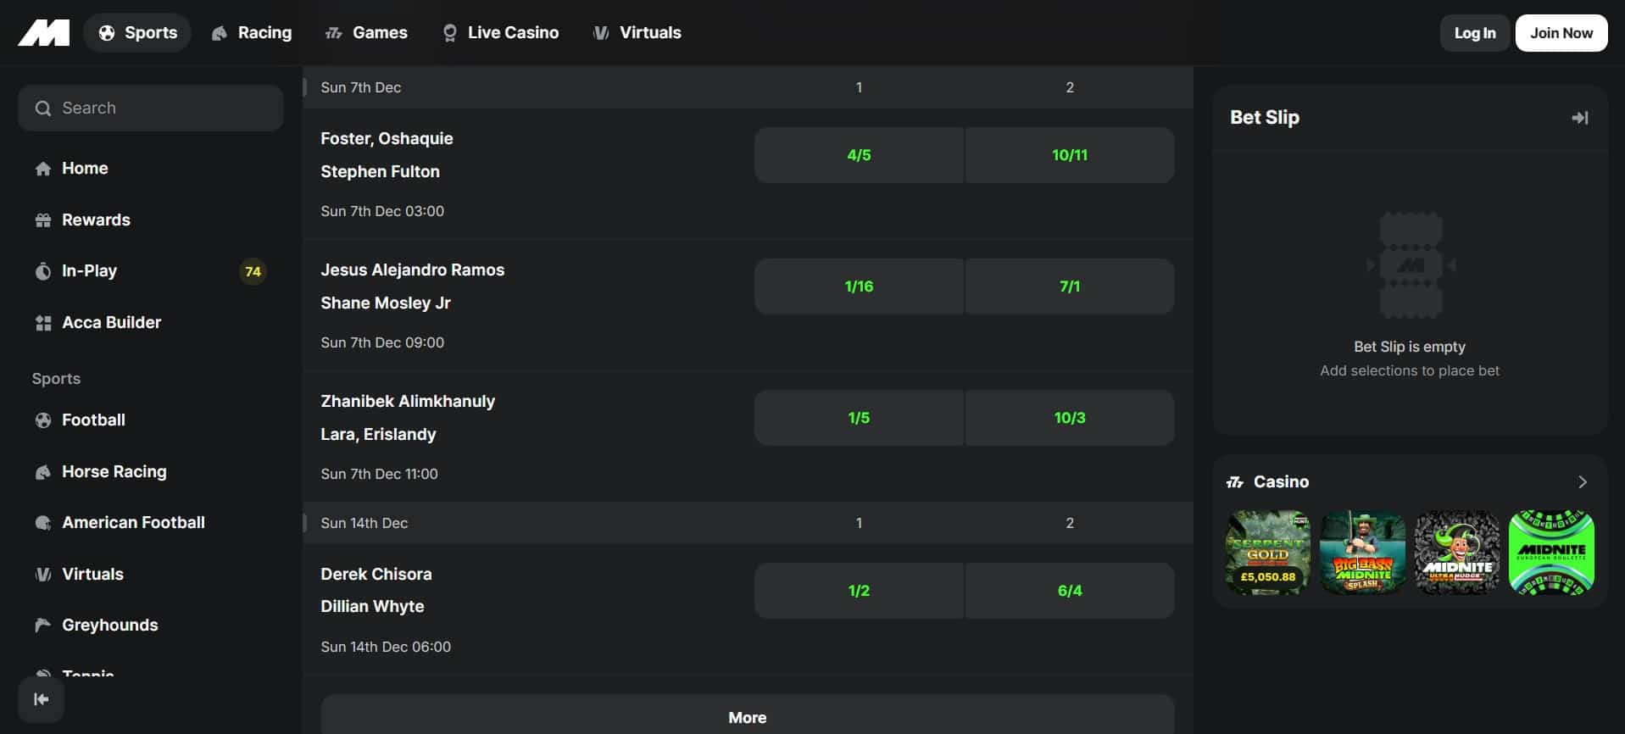Launch the Midnite European Roulette game
This screenshot has width=1625, height=734.
1551,553
